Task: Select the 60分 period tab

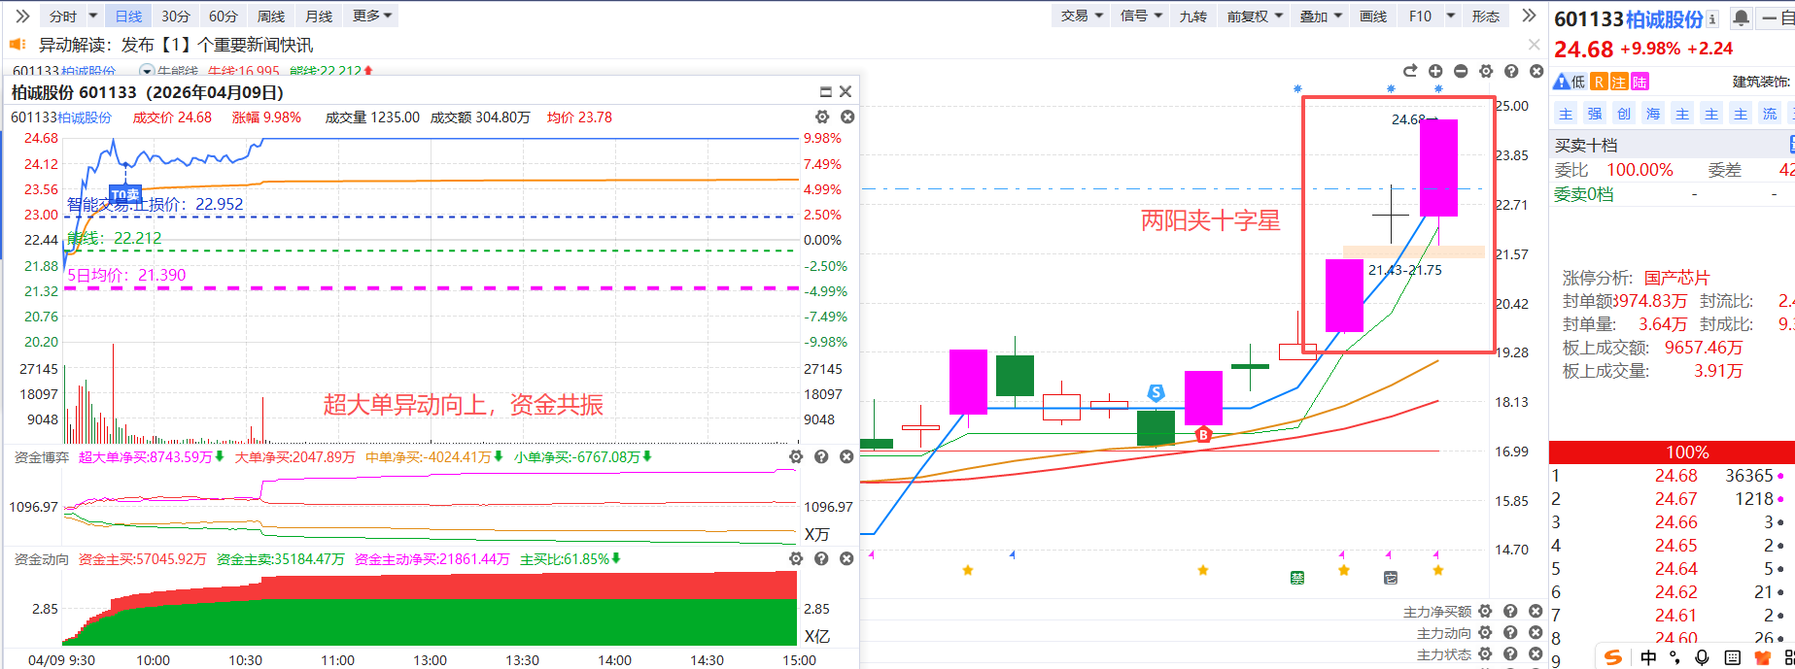Action: pyautogui.click(x=223, y=16)
